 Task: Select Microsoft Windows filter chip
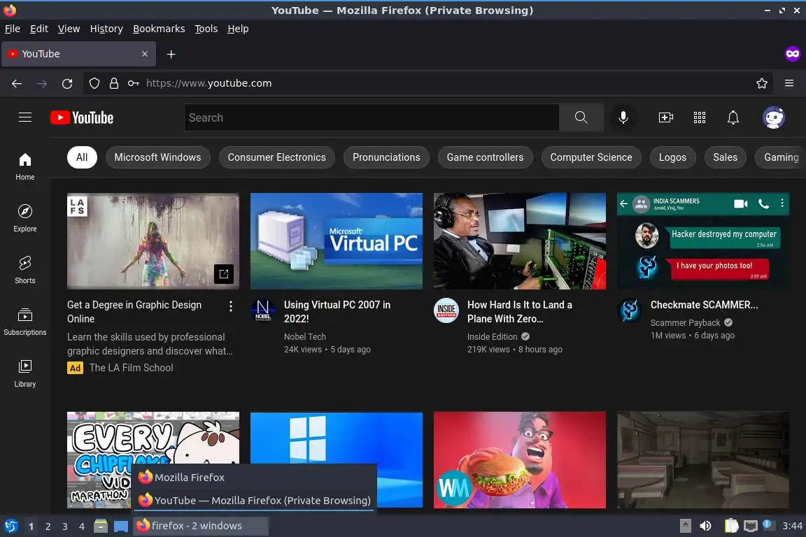click(158, 157)
